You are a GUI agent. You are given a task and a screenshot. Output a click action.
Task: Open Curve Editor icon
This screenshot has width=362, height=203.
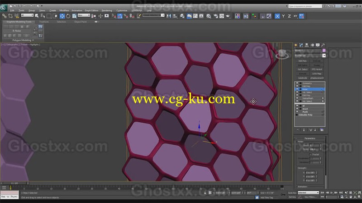click(x=195, y=16)
